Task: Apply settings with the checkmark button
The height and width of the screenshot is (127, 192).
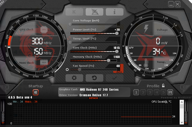Action: pos(114,78)
